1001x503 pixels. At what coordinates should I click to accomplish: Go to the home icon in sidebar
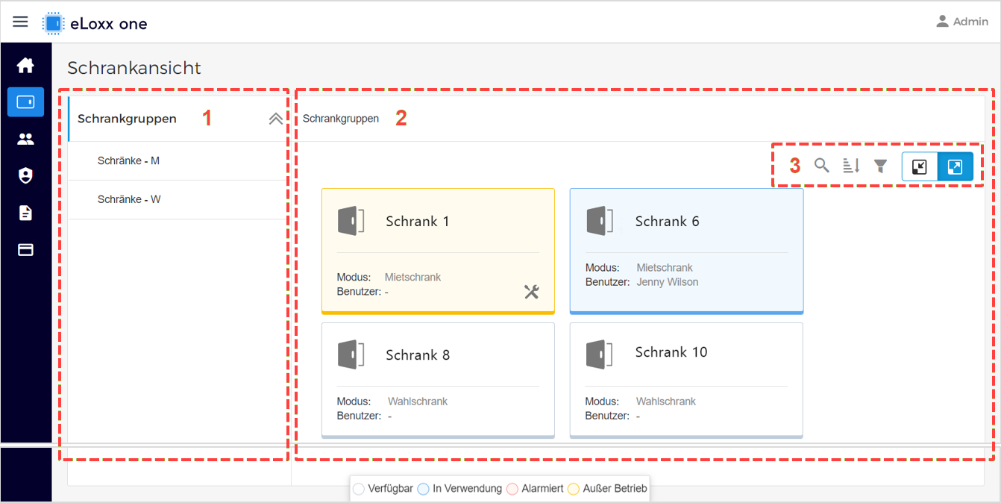(25, 66)
